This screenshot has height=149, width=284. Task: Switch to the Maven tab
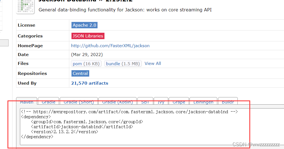[x=27, y=102]
